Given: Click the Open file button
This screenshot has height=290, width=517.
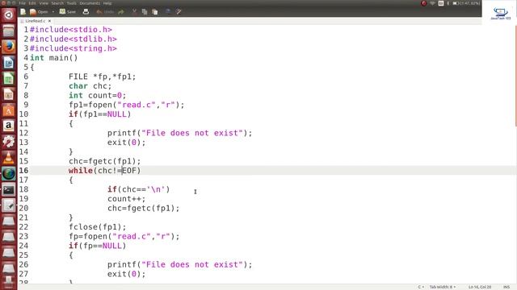Looking at the screenshot, I should coord(39,12).
